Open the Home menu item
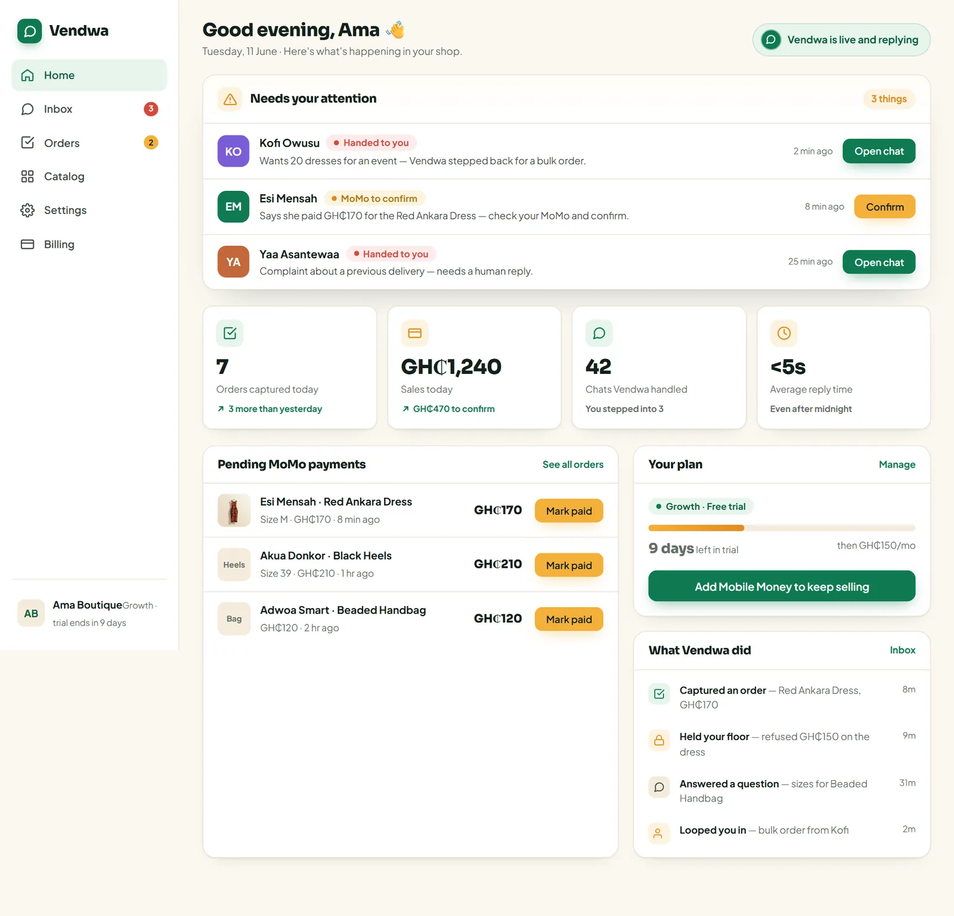The width and height of the screenshot is (954, 916). pyautogui.click(x=89, y=75)
